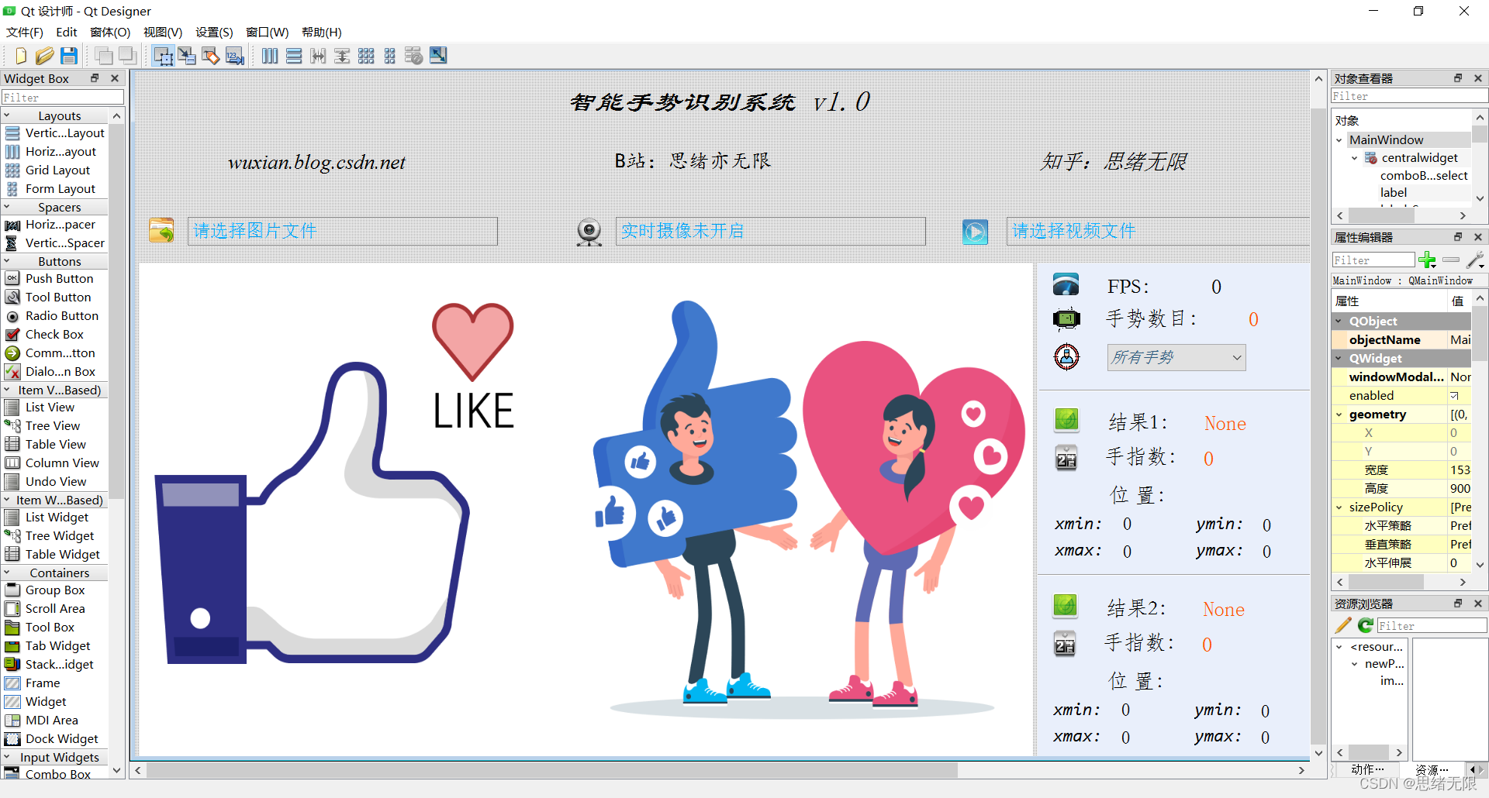Screen dimensions: 1489x798
Task: Toggle the enabled property checkbox
Action: (1454, 396)
